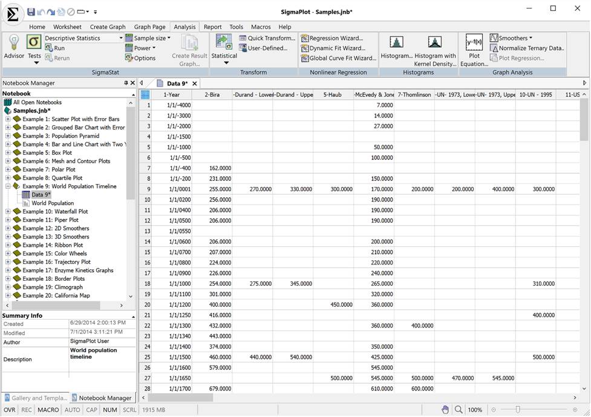Open the Plot Equation tool
This screenshot has width=591, height=417.
tap(474, 44)
